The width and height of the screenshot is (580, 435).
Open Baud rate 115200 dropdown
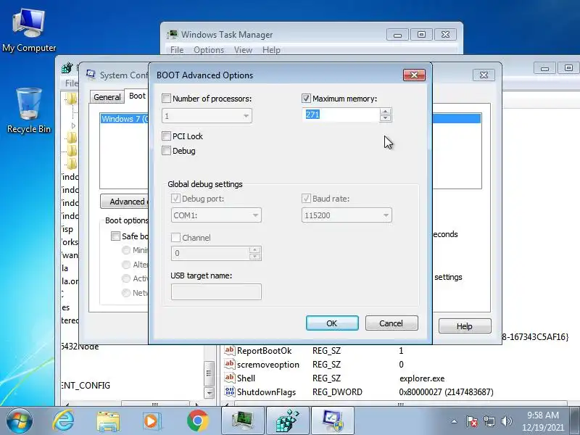tap(386, 215)
